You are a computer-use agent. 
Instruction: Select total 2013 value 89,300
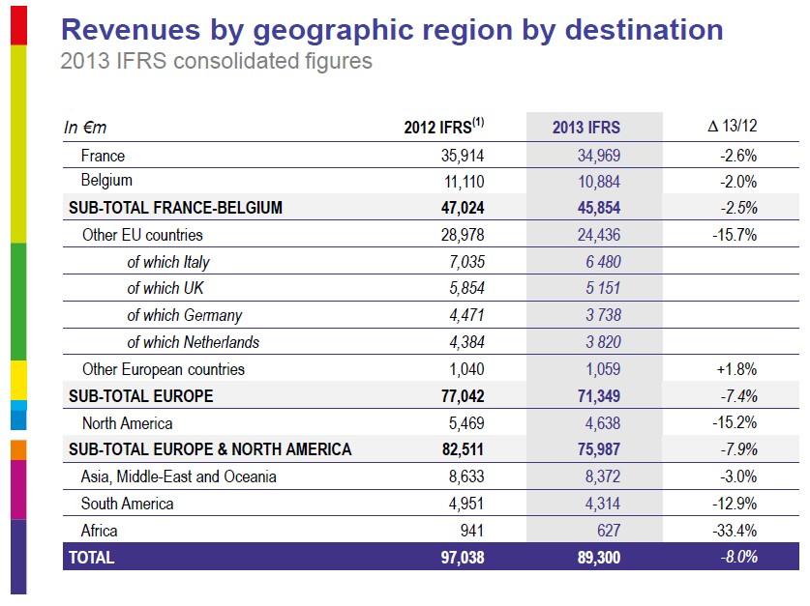599,558
